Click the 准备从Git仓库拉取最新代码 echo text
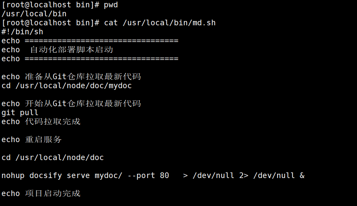The height and width of the screenshot is (206, 357). (83, 77)
